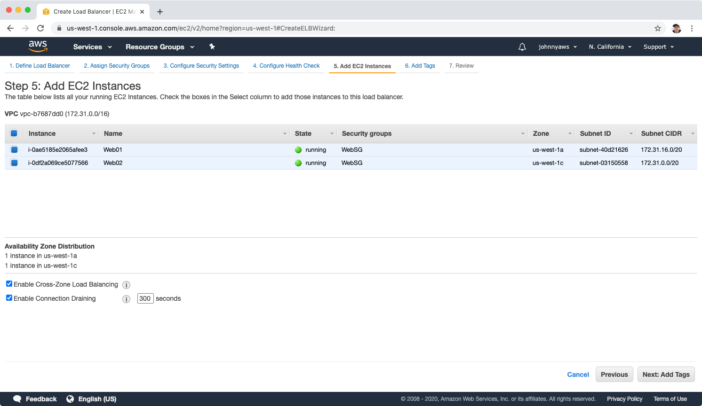Screen dimensions: 702x406
Task: Disable Cross-Zone Load Balancing checkbox
Action: [9, 284]
